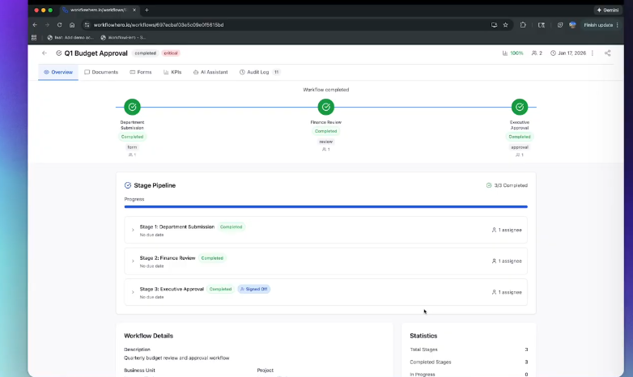This screenshot has height=377, width=633.
Task: Click the Finance Review checkmark node
Action: (x=325, y=107)
